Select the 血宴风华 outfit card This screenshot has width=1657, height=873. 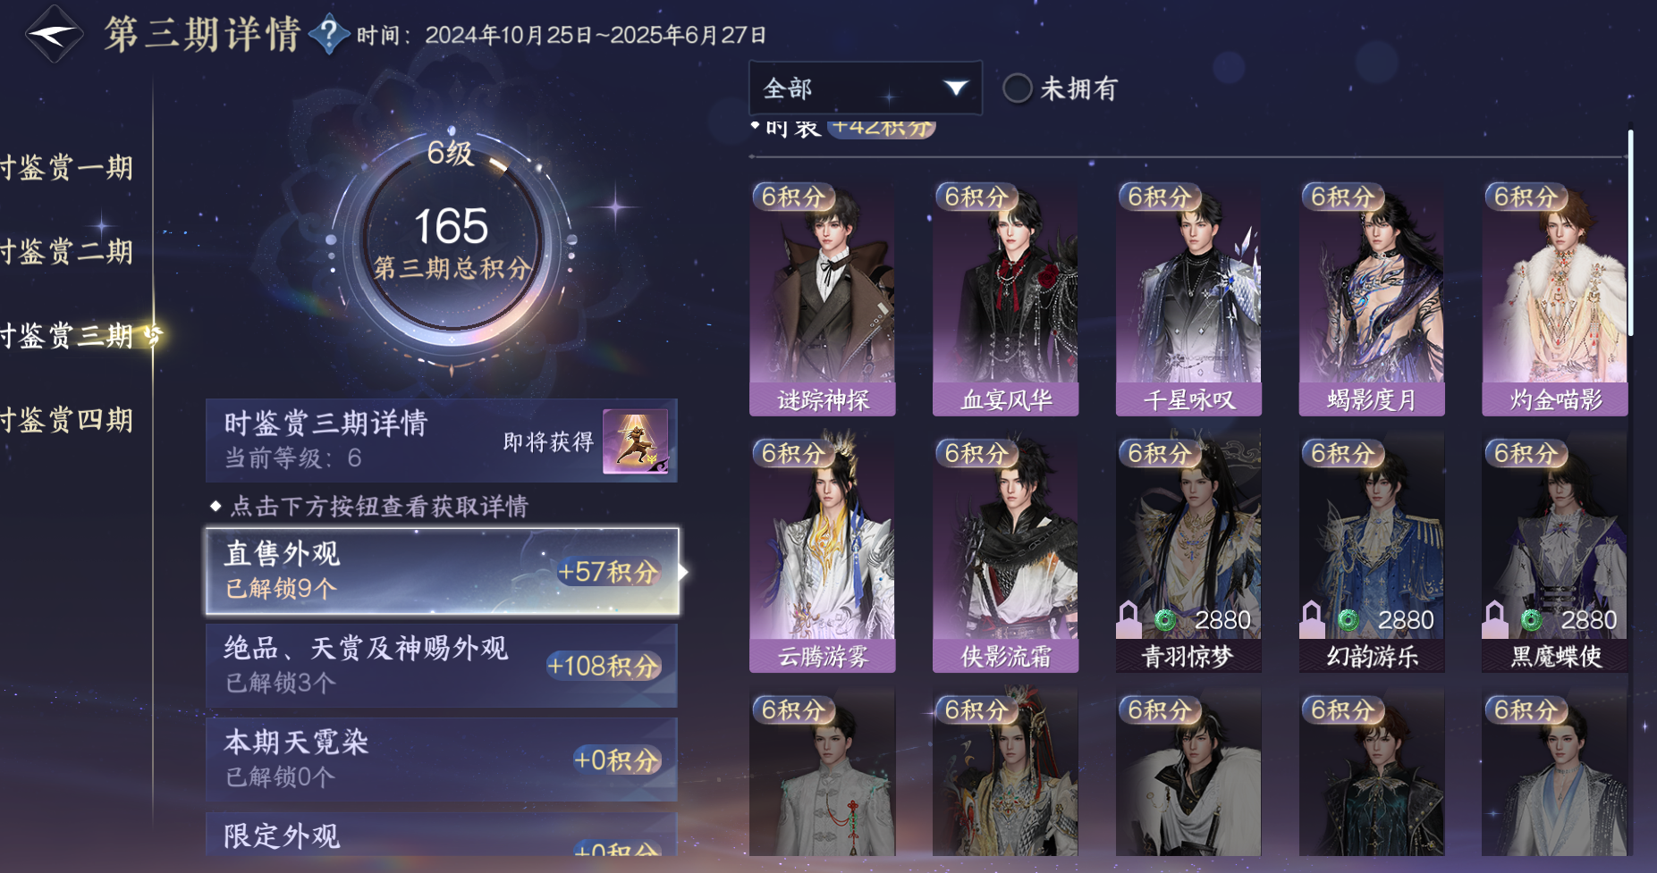point(1005,299)
